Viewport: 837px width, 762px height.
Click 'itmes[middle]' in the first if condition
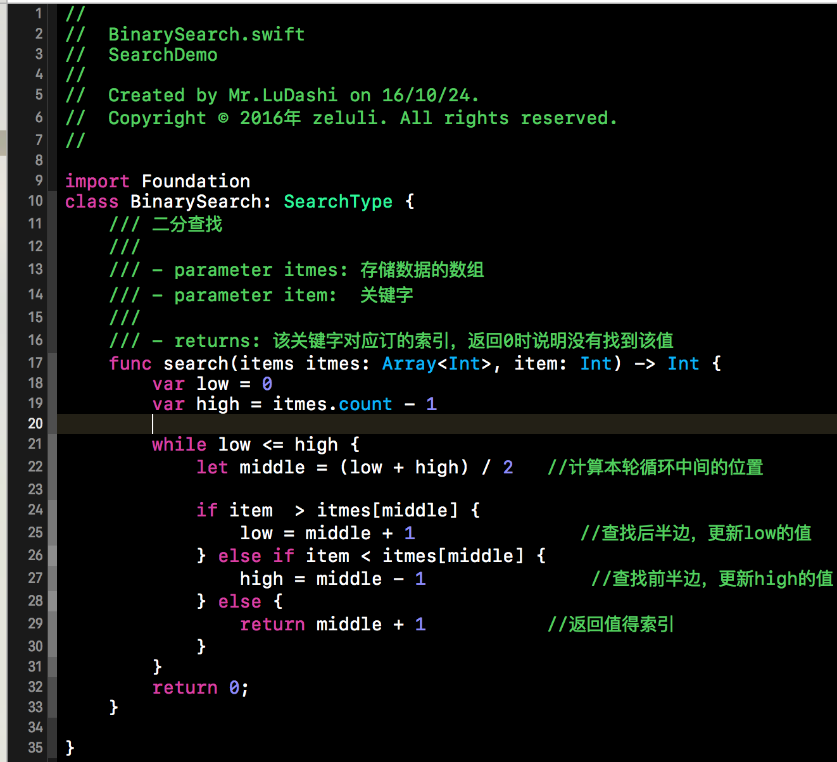tap(387, 510)
